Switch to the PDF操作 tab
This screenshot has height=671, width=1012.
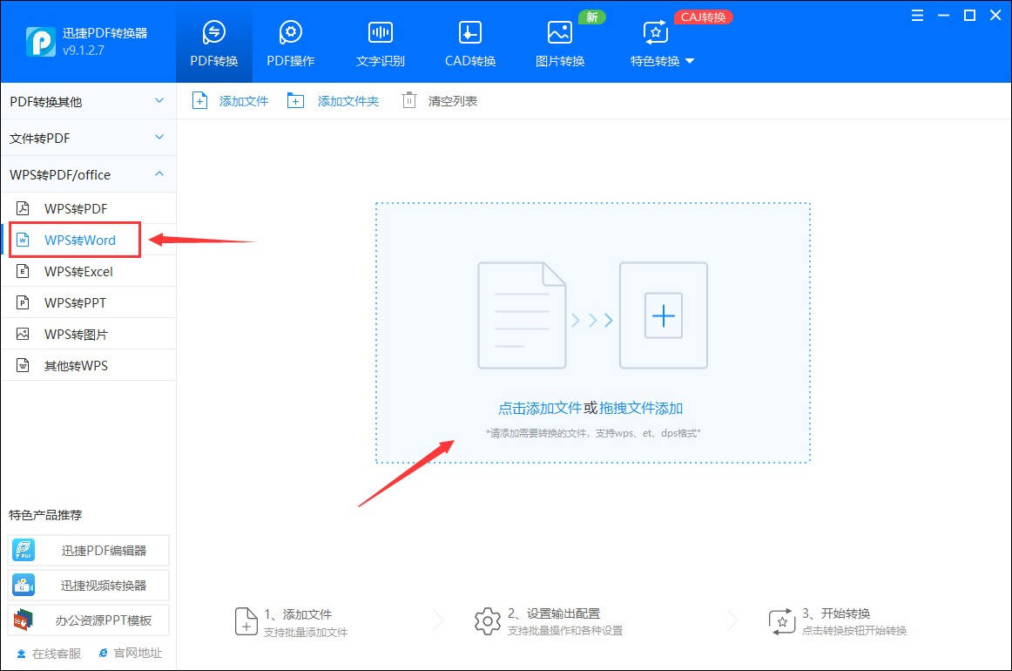point(290,43)
